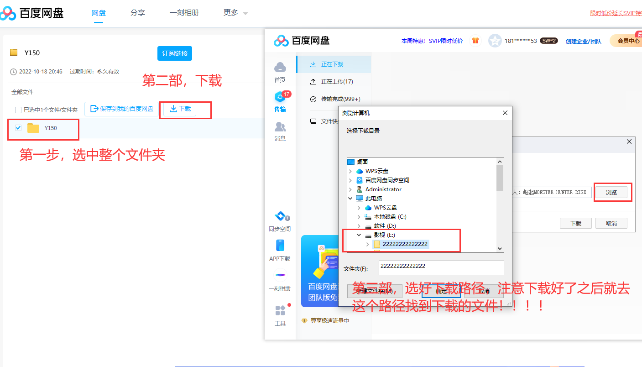The width and height of the screenshot is (642, 367).
Task: Open 首页 in Baidu Netdisk client sidebar
Action: [280, 73]
